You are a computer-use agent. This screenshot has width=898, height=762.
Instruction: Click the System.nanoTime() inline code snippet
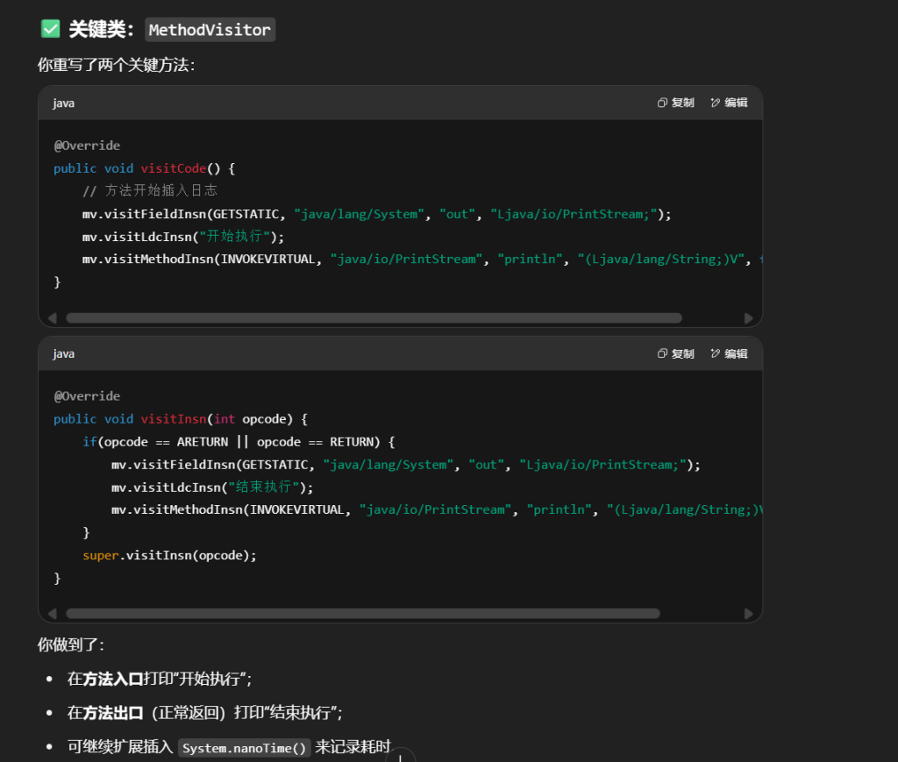(x=245, y=748)
